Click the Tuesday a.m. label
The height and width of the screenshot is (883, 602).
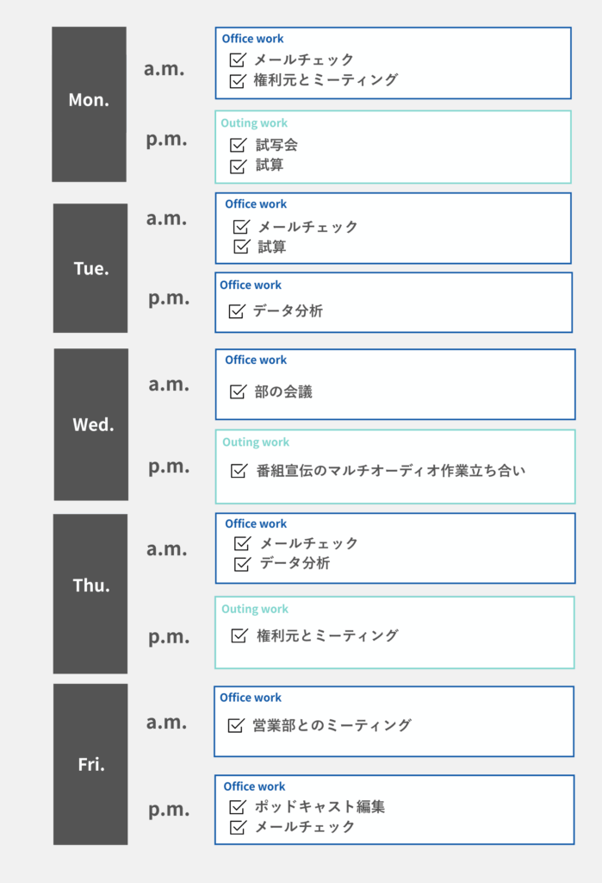(x=166, y=218)
